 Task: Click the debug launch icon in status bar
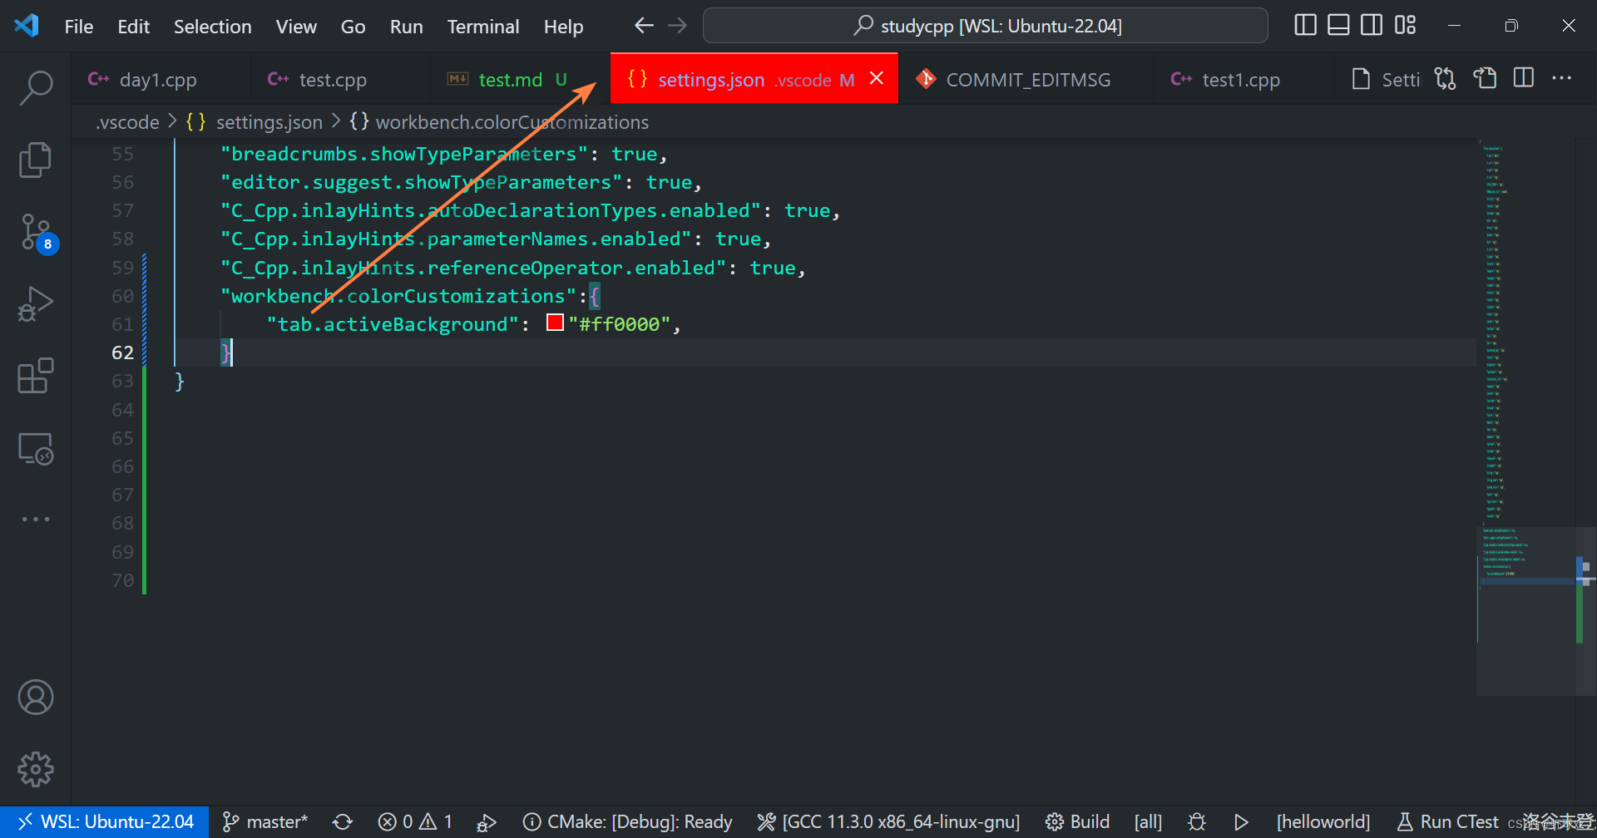coord(487,822)
